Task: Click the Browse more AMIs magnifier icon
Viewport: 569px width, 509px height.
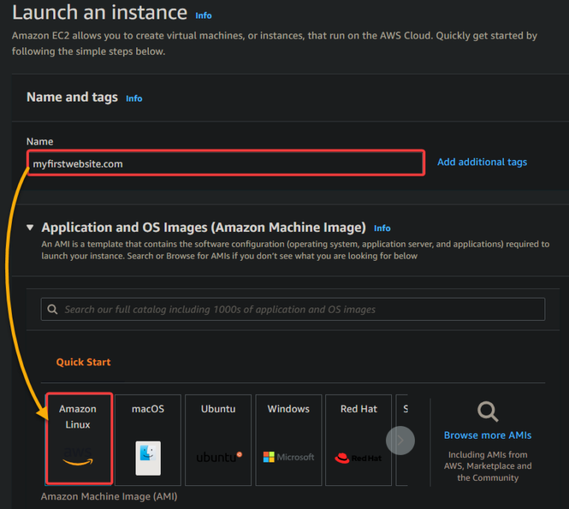Action: click(x=488, y=411)
